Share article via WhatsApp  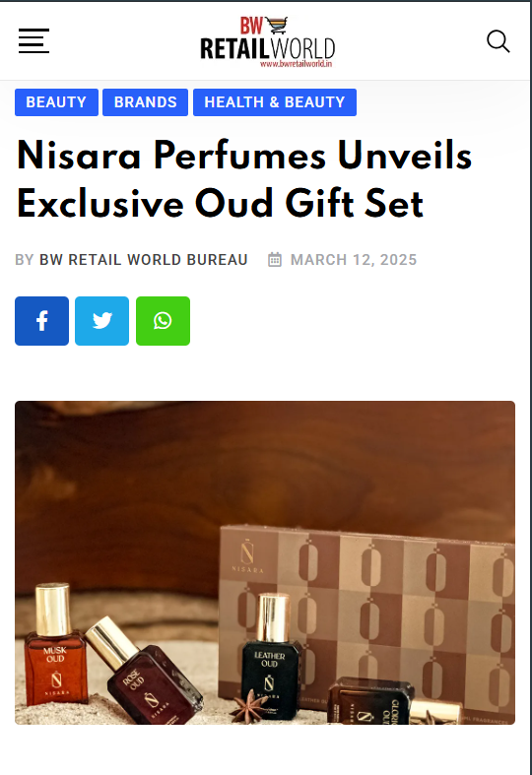pyautogui.click(x=163, y=321)
